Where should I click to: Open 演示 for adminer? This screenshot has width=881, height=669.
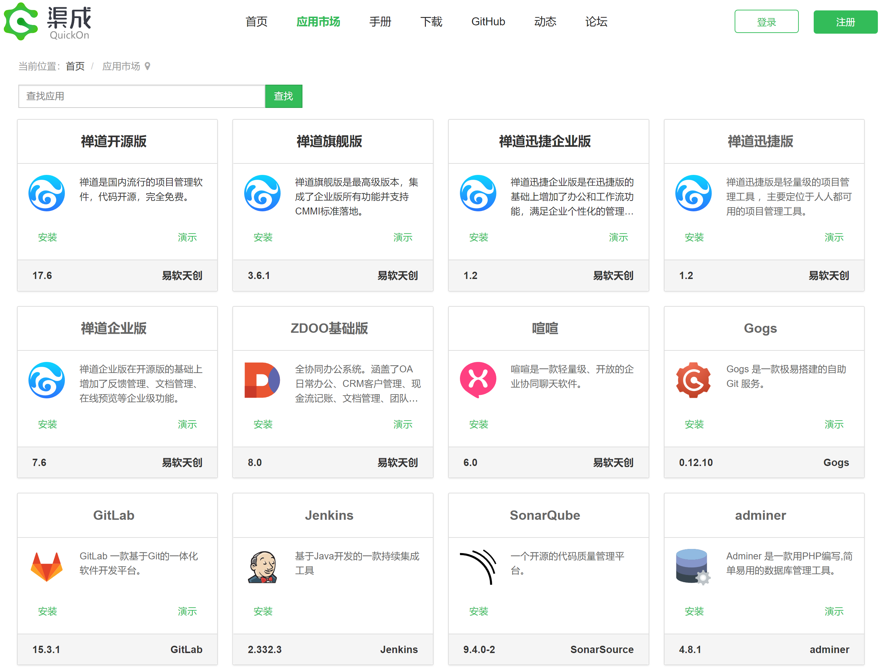pos(834,611)
